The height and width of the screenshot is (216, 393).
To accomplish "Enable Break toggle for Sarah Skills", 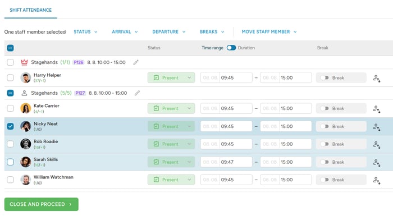I will (x=325, y=162).
